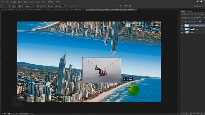Click the mask link icon on second layer

click(x=190, y=29)
